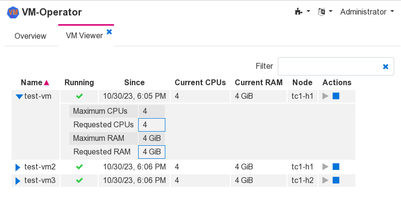Open the Administrator user dropdown

pos(367,12)
